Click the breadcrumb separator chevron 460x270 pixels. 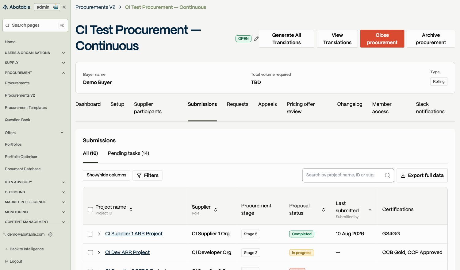[x=120, y=7]
